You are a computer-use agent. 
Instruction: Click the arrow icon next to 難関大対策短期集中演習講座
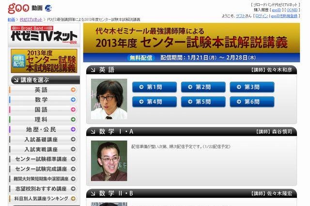[73, 179]
